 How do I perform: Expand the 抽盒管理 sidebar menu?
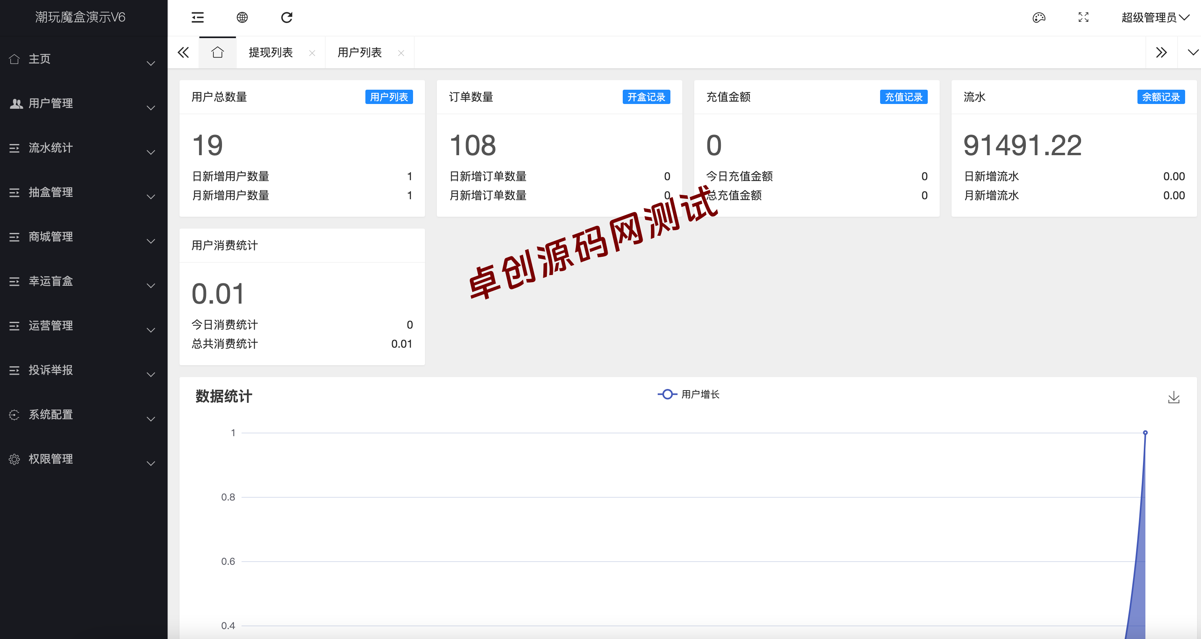coord(83,192)
